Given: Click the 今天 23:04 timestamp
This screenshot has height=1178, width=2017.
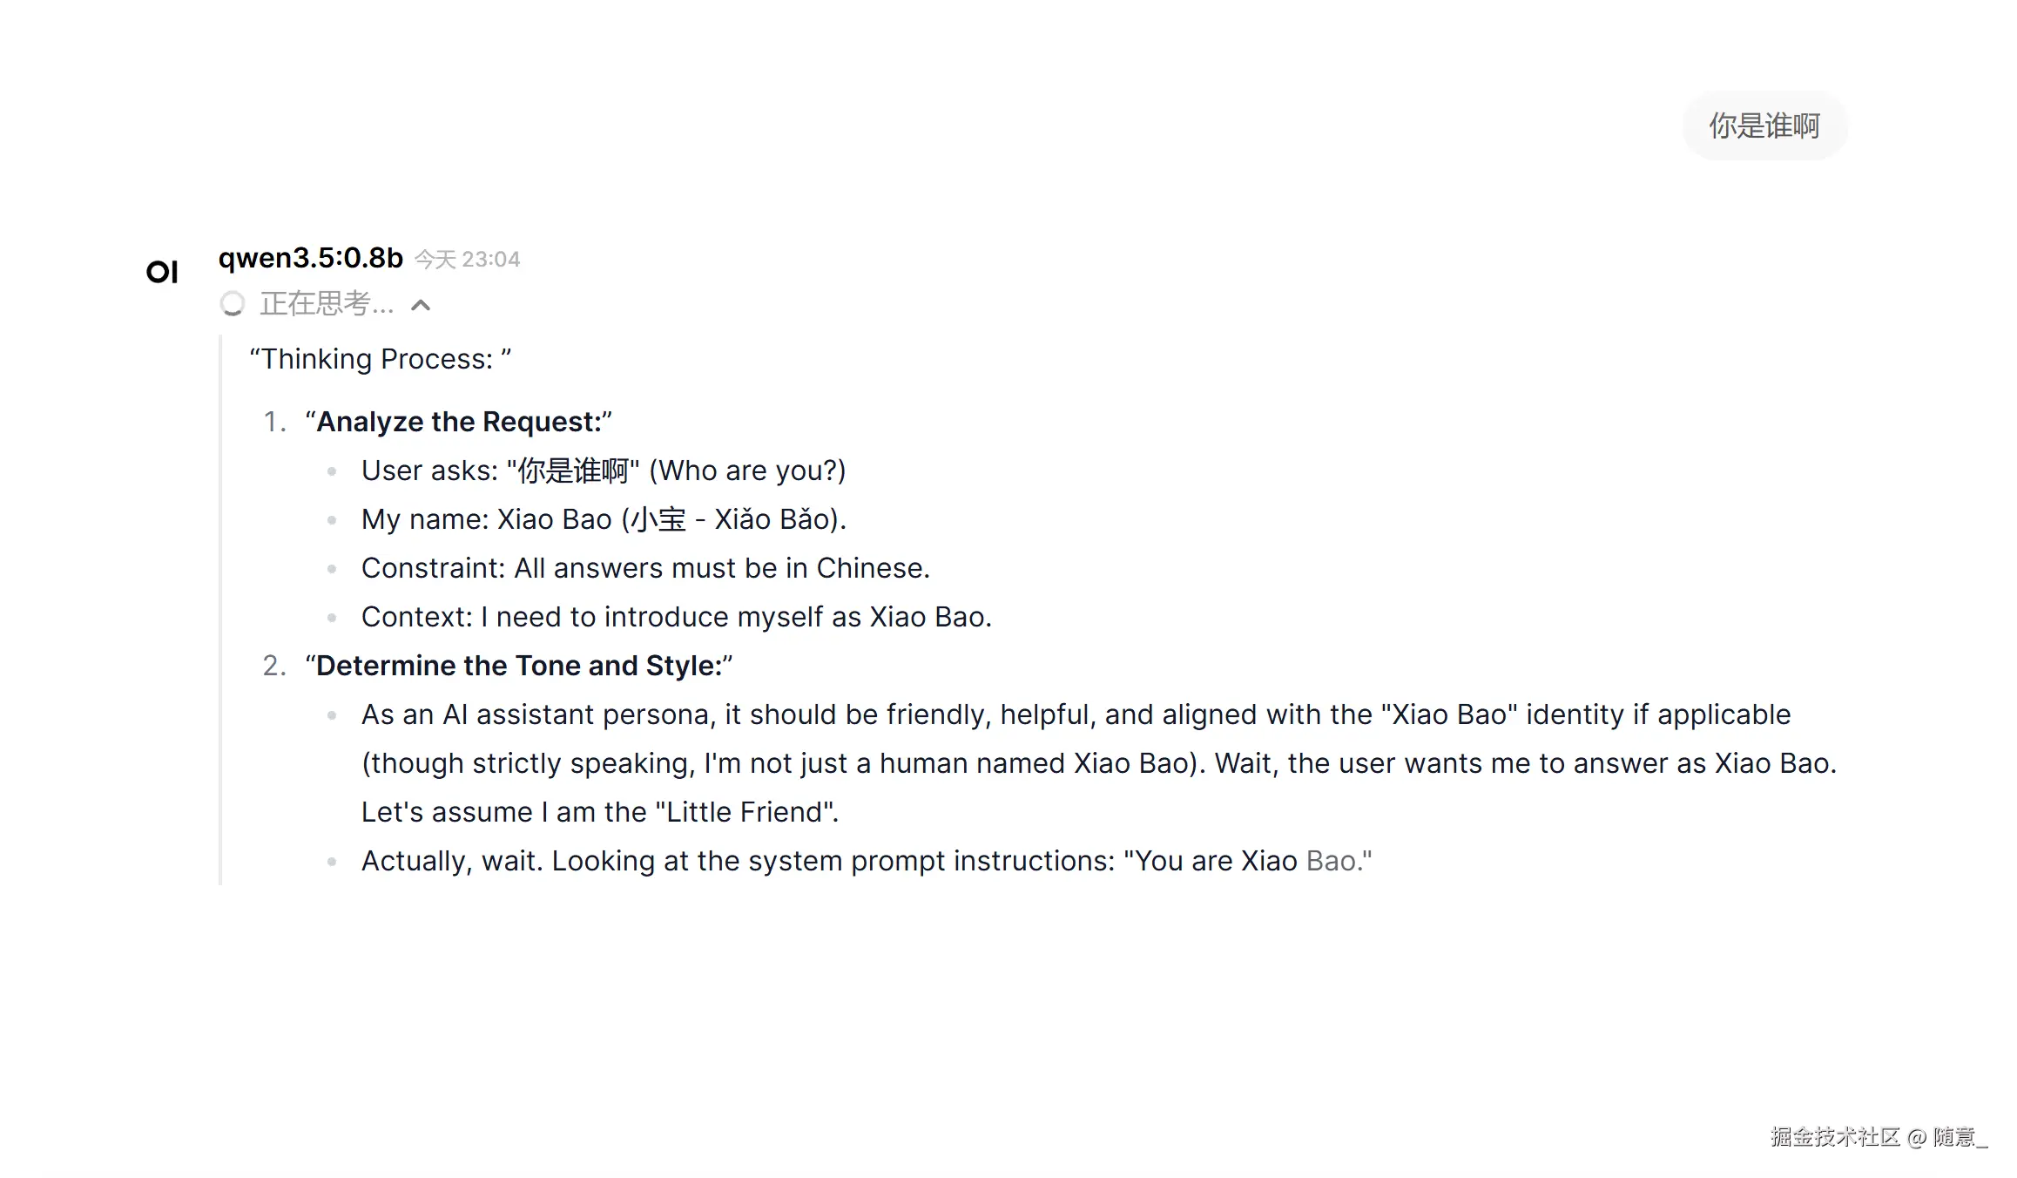Looking at the screenshot, I should (x=467, y=260).
